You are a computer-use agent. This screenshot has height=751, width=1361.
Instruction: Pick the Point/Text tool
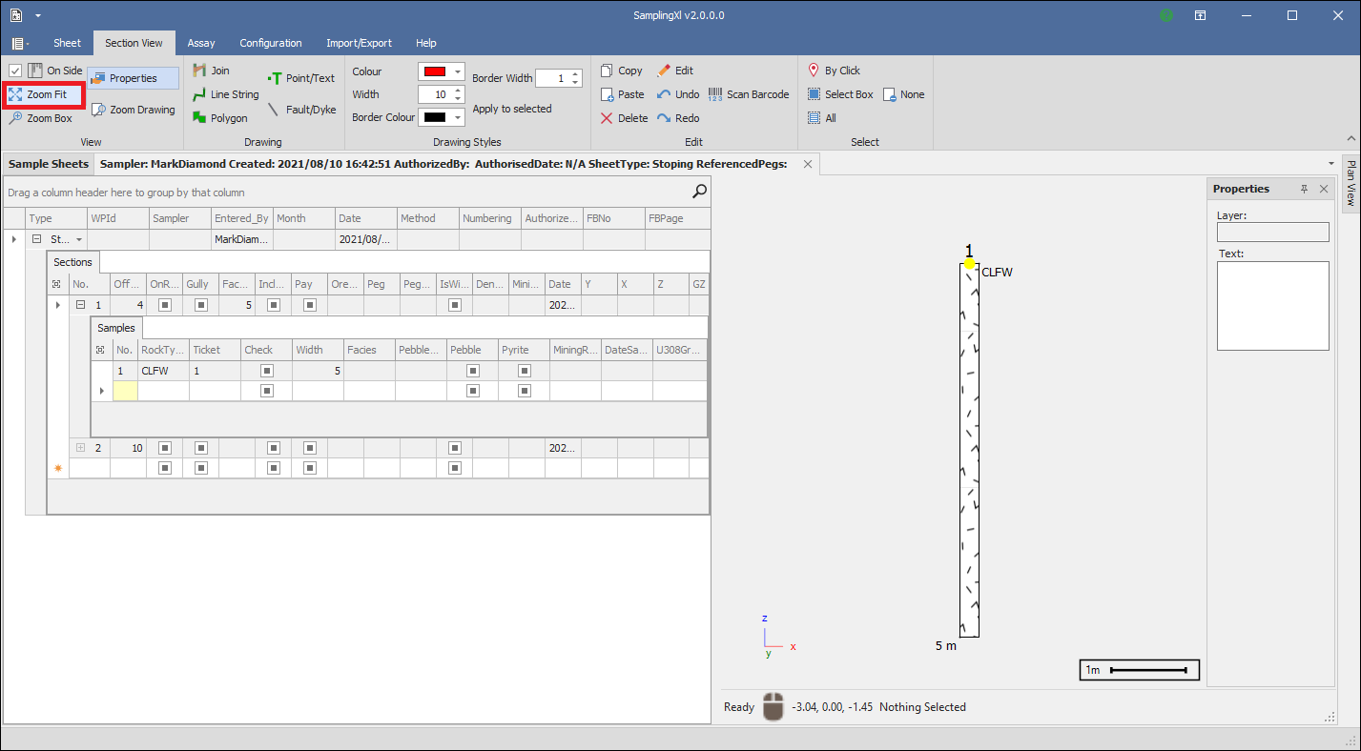[301, 78]
